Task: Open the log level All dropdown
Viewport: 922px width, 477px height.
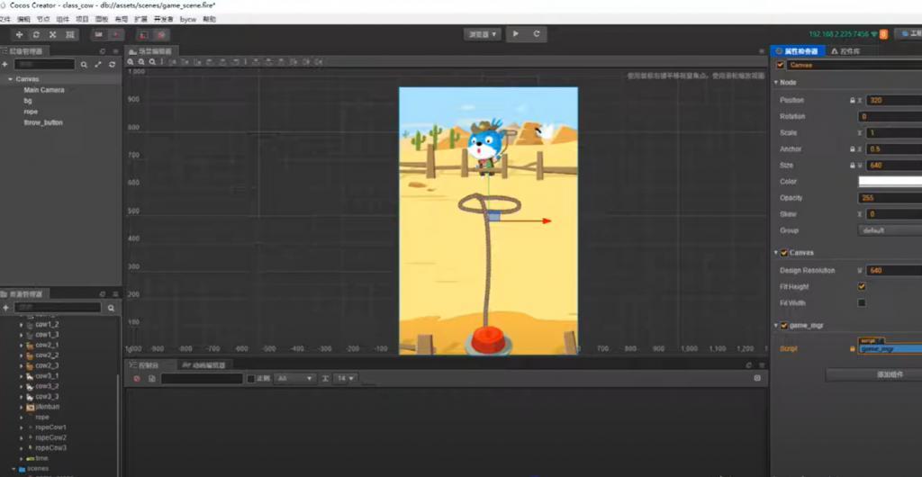Action: (295, 379)
